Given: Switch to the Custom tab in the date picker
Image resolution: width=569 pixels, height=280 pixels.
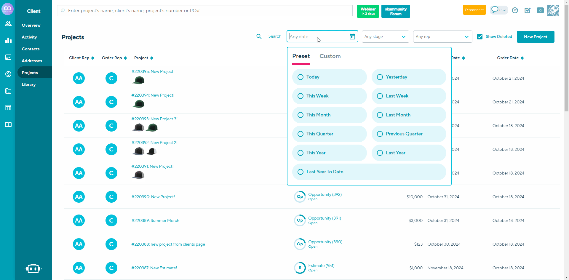Looking at the screenshot, I should pyautogui.click(x=330, y=56).
